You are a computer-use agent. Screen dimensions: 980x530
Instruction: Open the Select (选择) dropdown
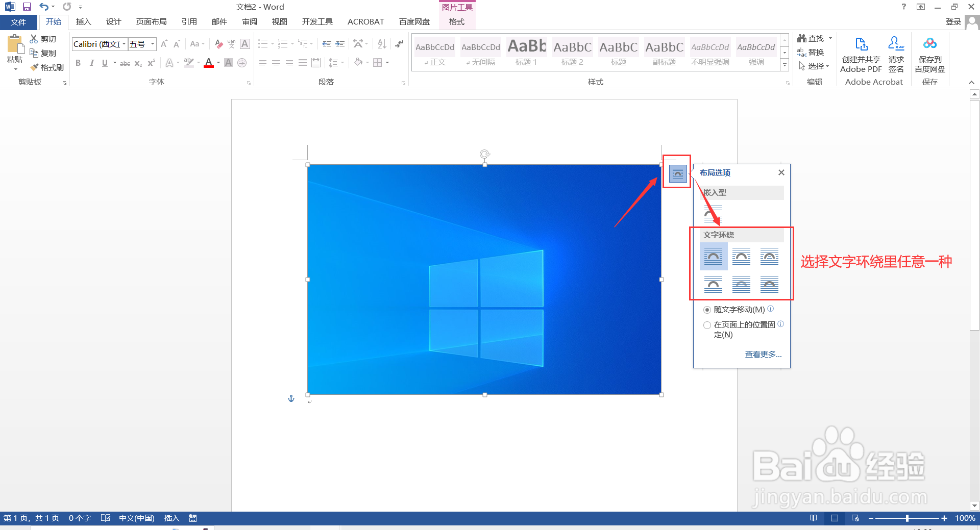point(814,66)
